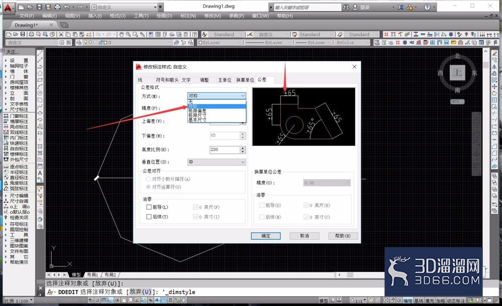Open the 标注(N) menu
502x306 pixels.
[188, 16]
